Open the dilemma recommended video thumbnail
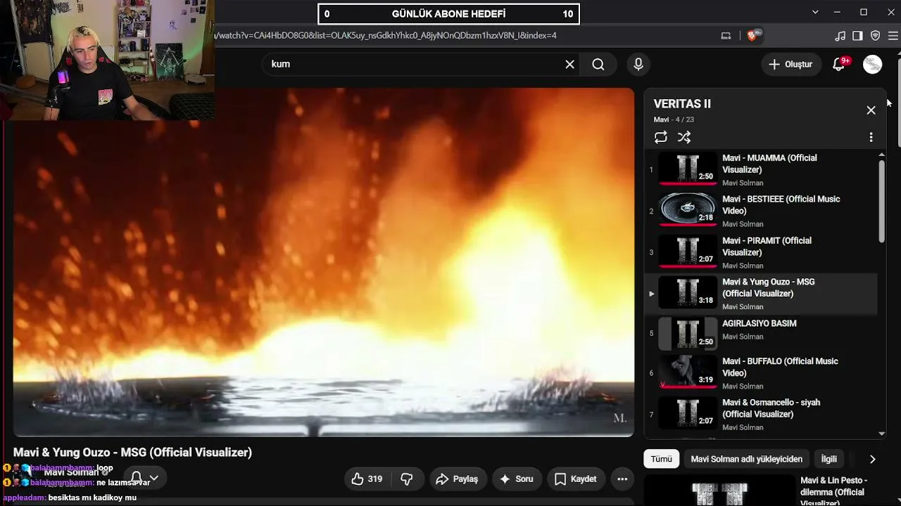901x506 pixels. coord(719,491)
